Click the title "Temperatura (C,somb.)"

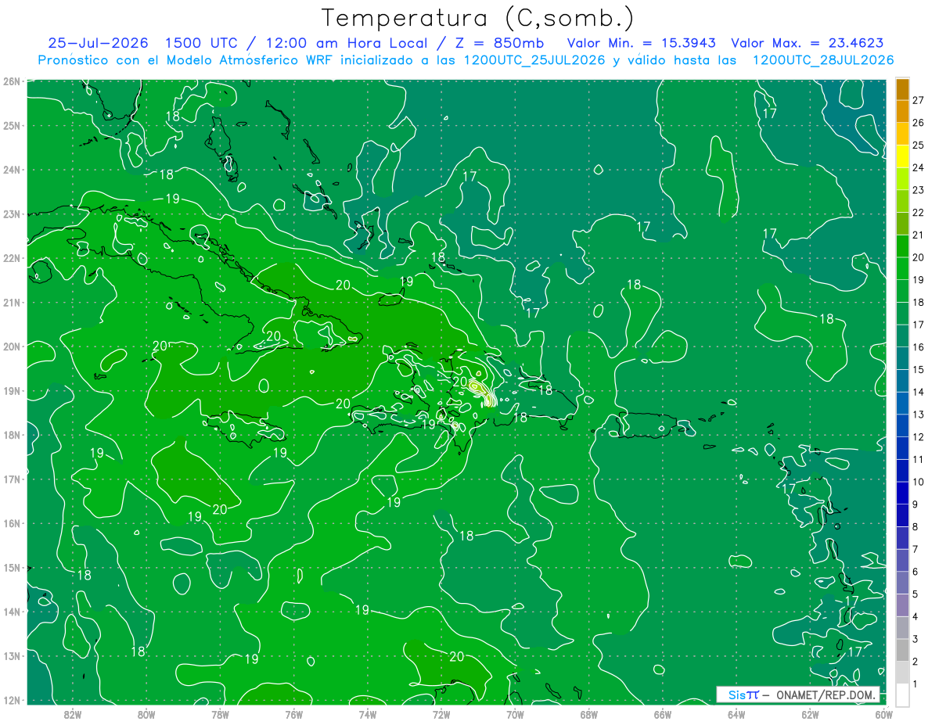pos(478,17)
